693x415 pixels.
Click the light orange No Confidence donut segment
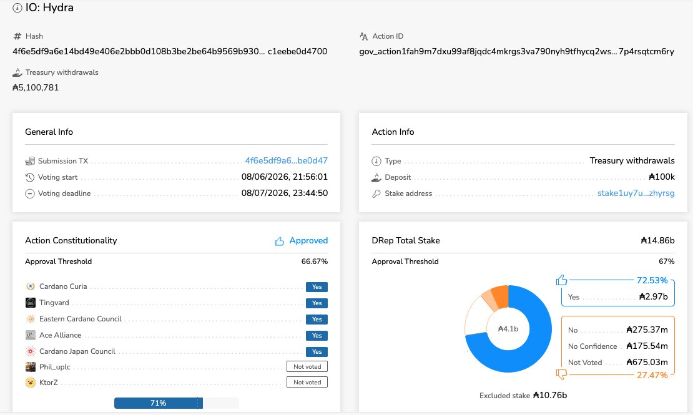pos(489,301)
